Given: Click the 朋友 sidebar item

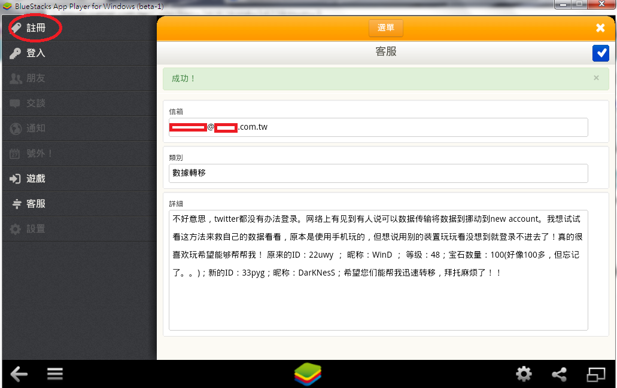Looking at the screenshot, I should tap(36, 78).
